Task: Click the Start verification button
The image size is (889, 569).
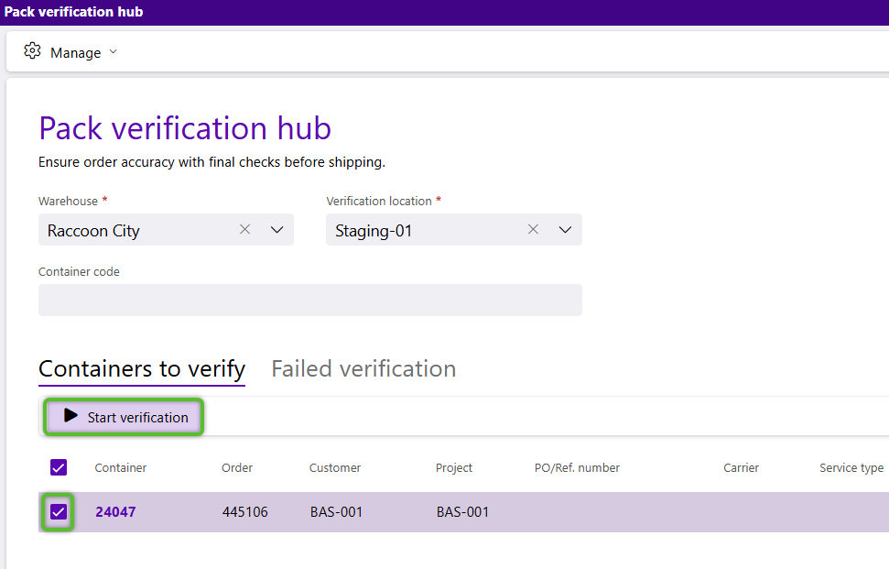Action: point(124,417)
